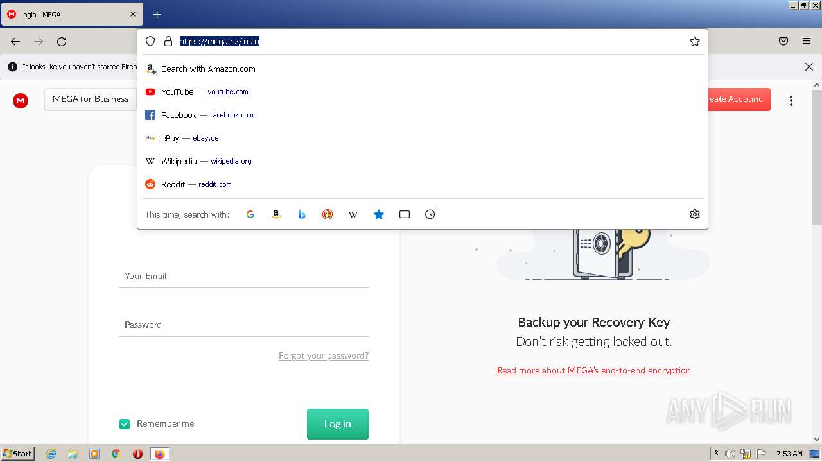Click the Log in button
This screenshot has height=462, width=822.
pyautogui.click(x=338, y=424)
